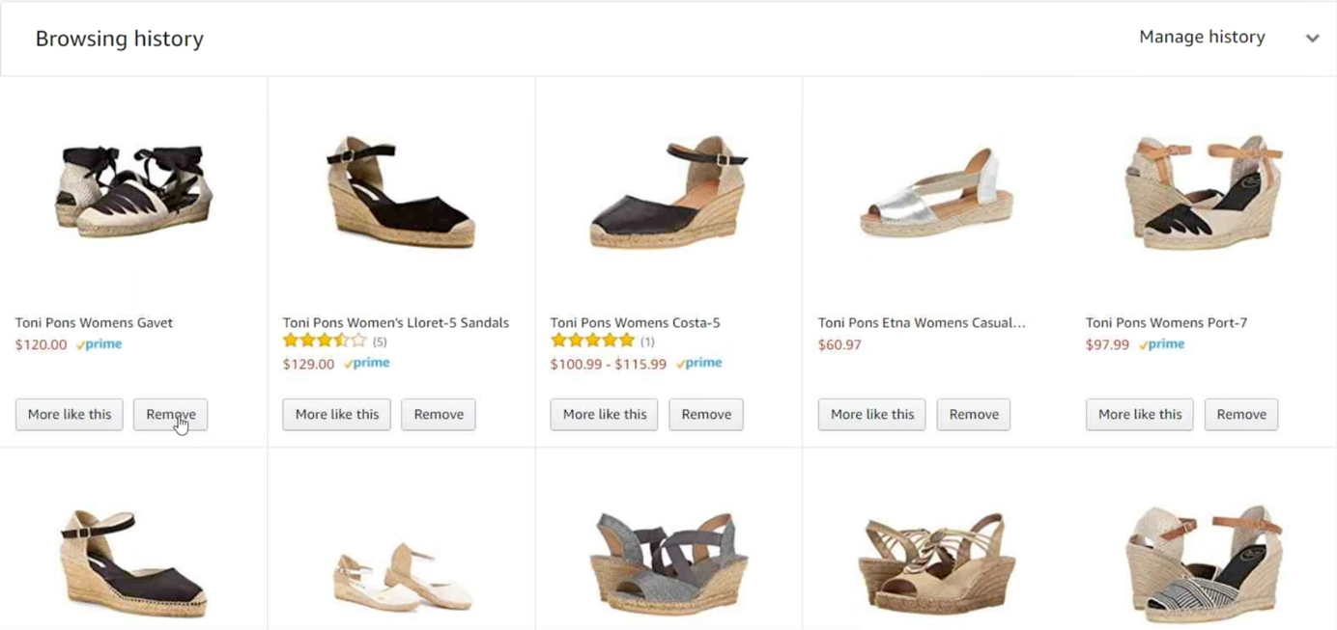1337x630 pixels.
Task: View the Lloret-5 star ratings
Action: [325, 341]
